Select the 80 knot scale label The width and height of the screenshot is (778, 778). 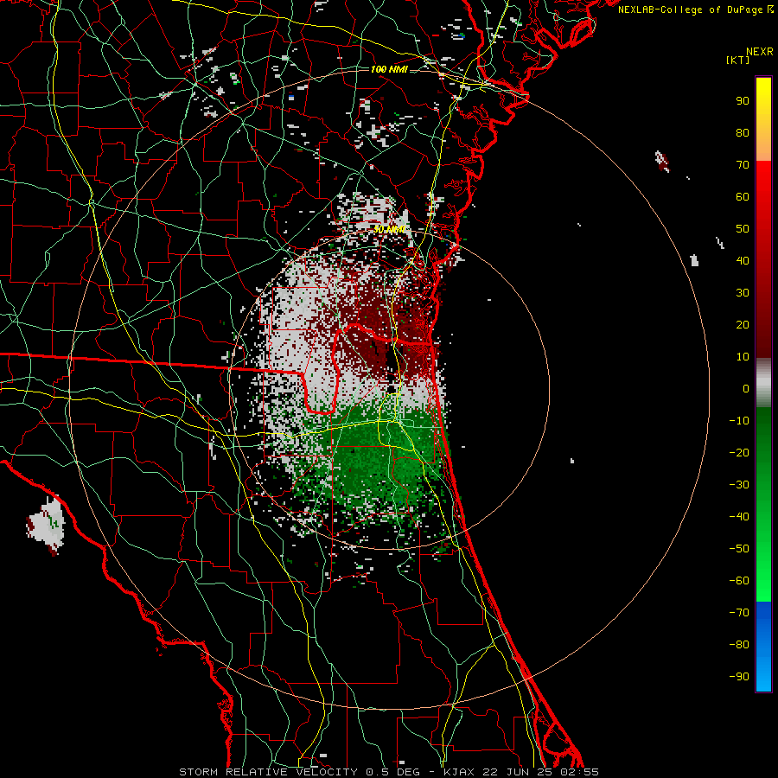pos(743,133)
